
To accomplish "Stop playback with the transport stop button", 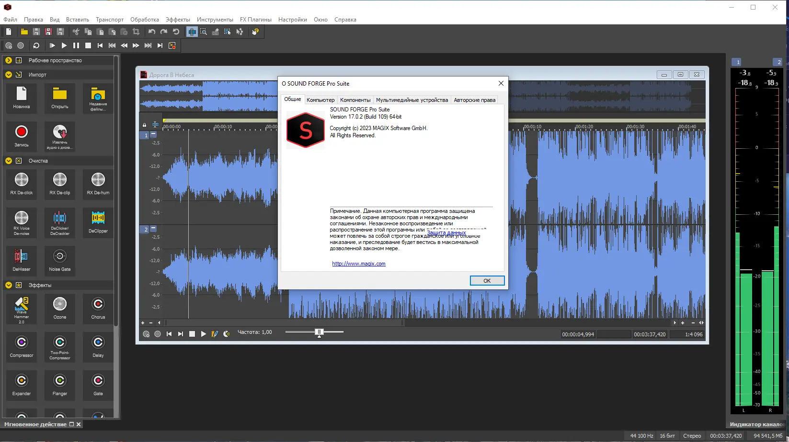I will (x=88, y=45).
